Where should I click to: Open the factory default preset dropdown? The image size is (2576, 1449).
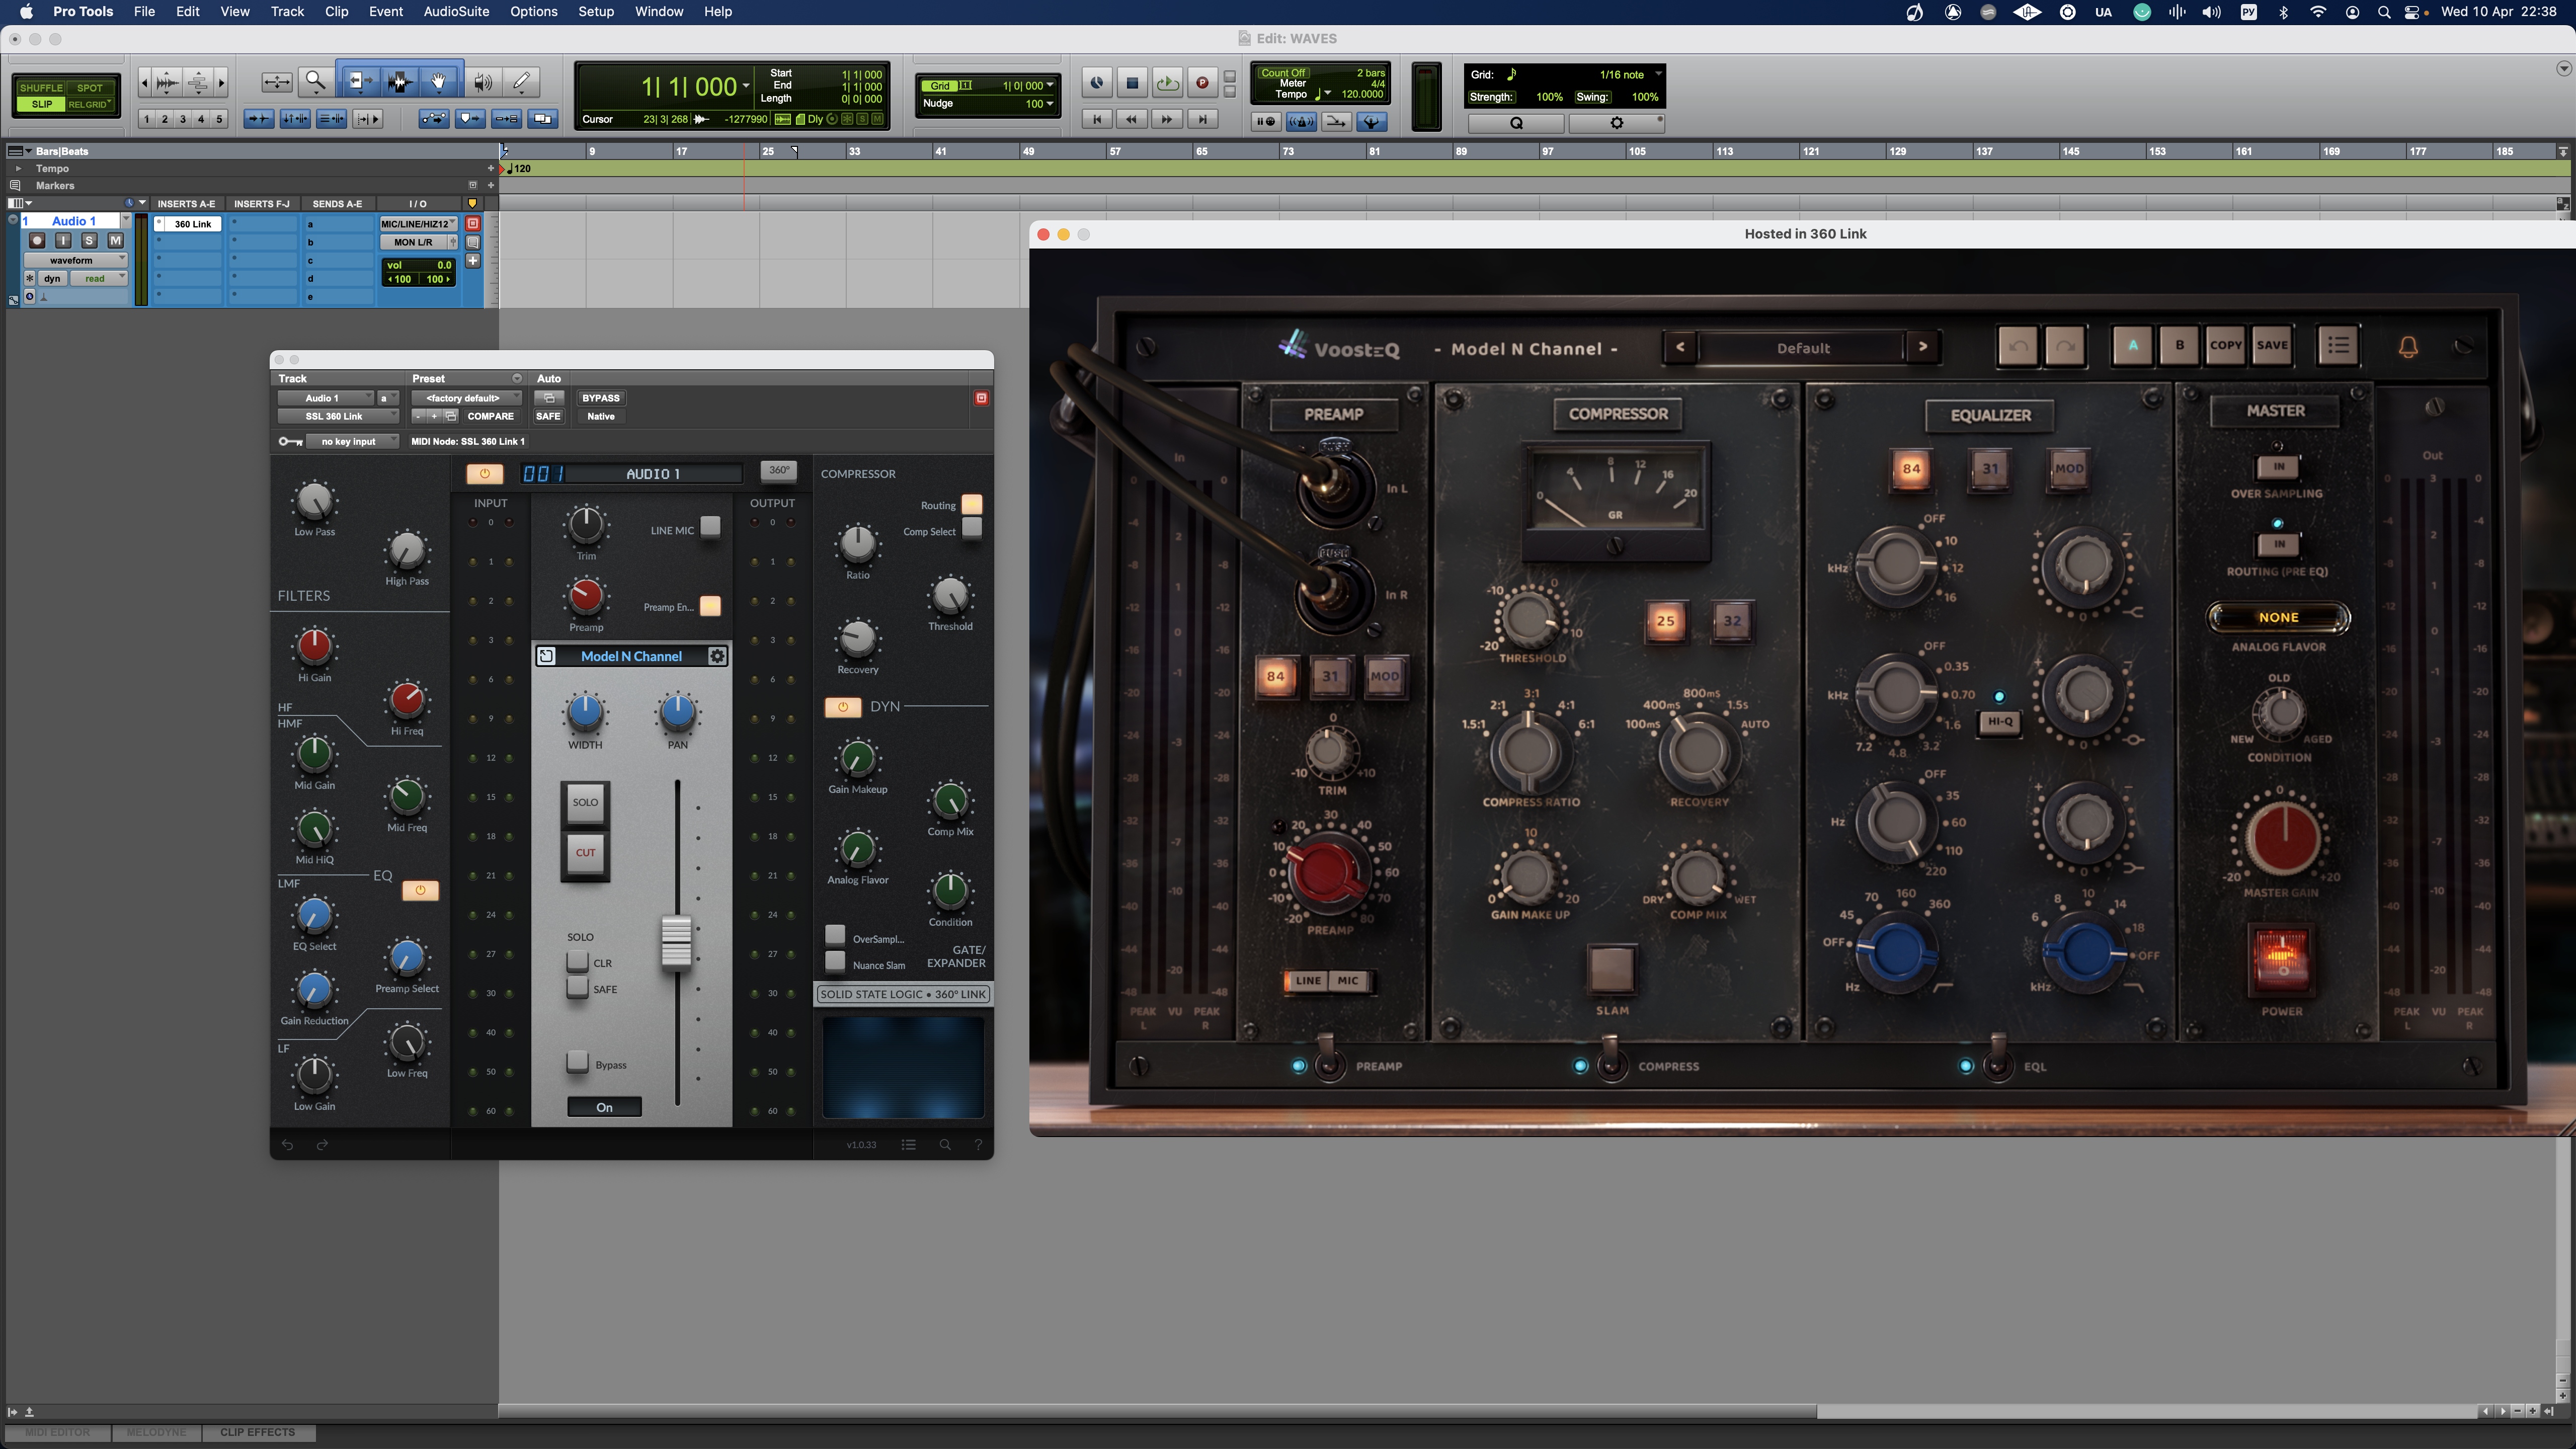(x=467, y=398)
